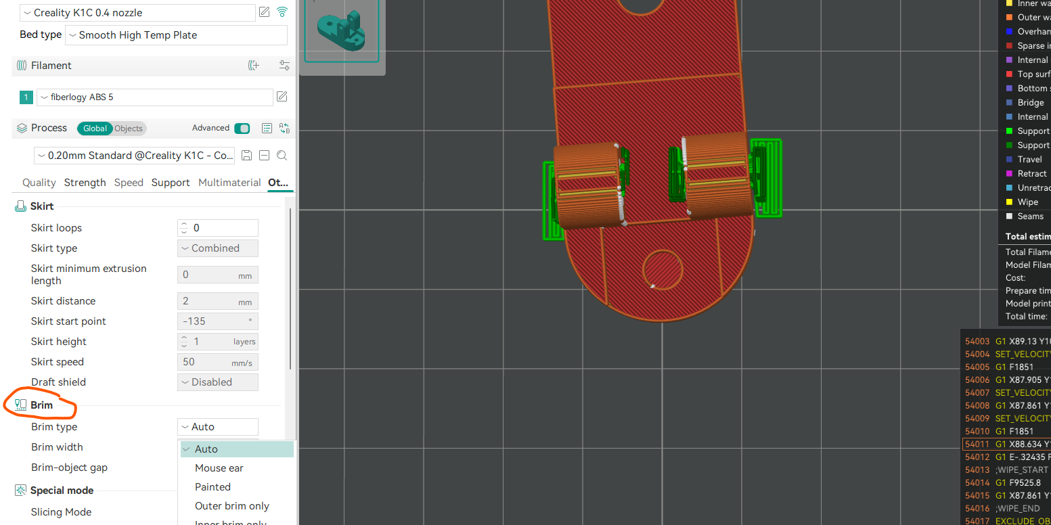Viewport: 1051px width, 525px height.
Task: Open the compare presets icon
Action: pyautogui.click(x=284, y=129)
